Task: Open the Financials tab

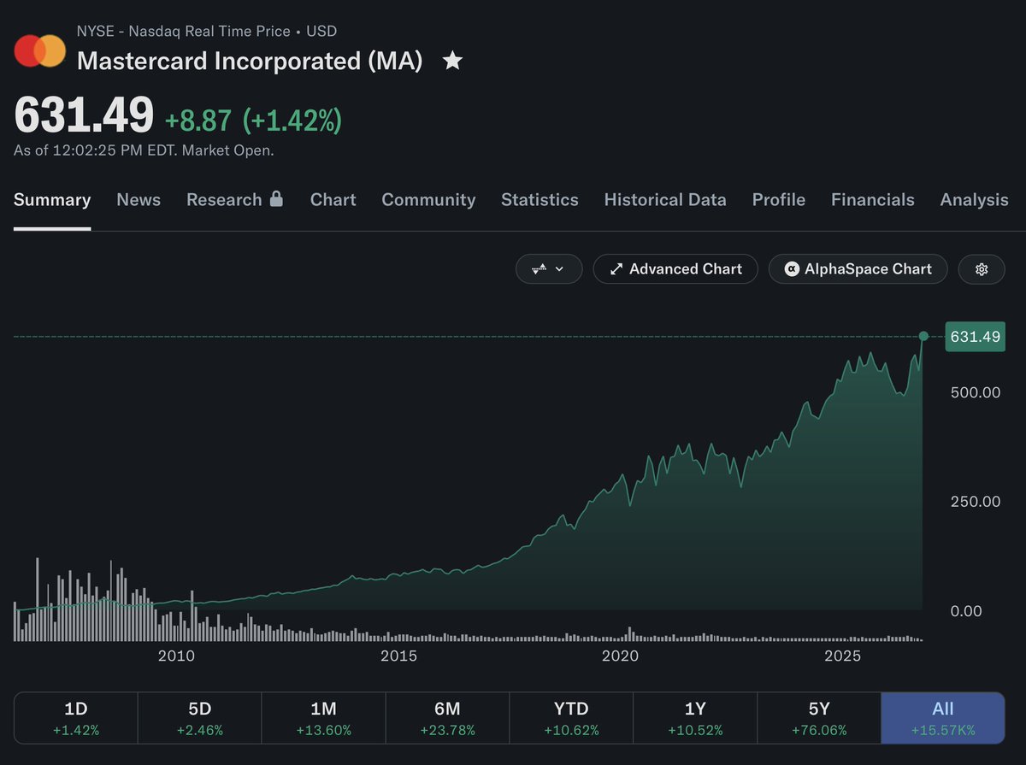Action: pos(873,199)
